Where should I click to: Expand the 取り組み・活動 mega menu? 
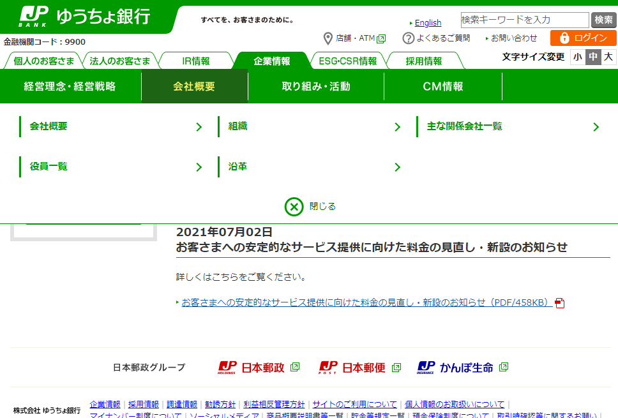(x=316, y=87)
